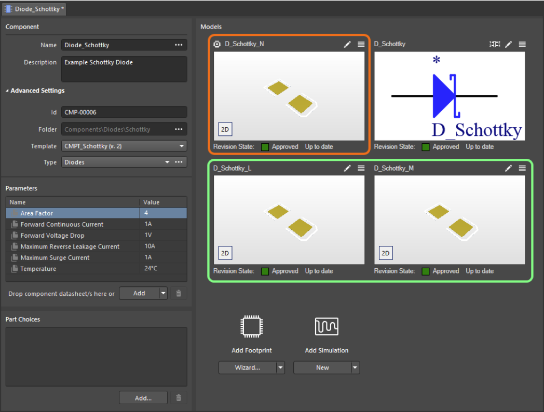Select the Maximum Surge Current row
544x412 pixels.
[x=97, y=257]
